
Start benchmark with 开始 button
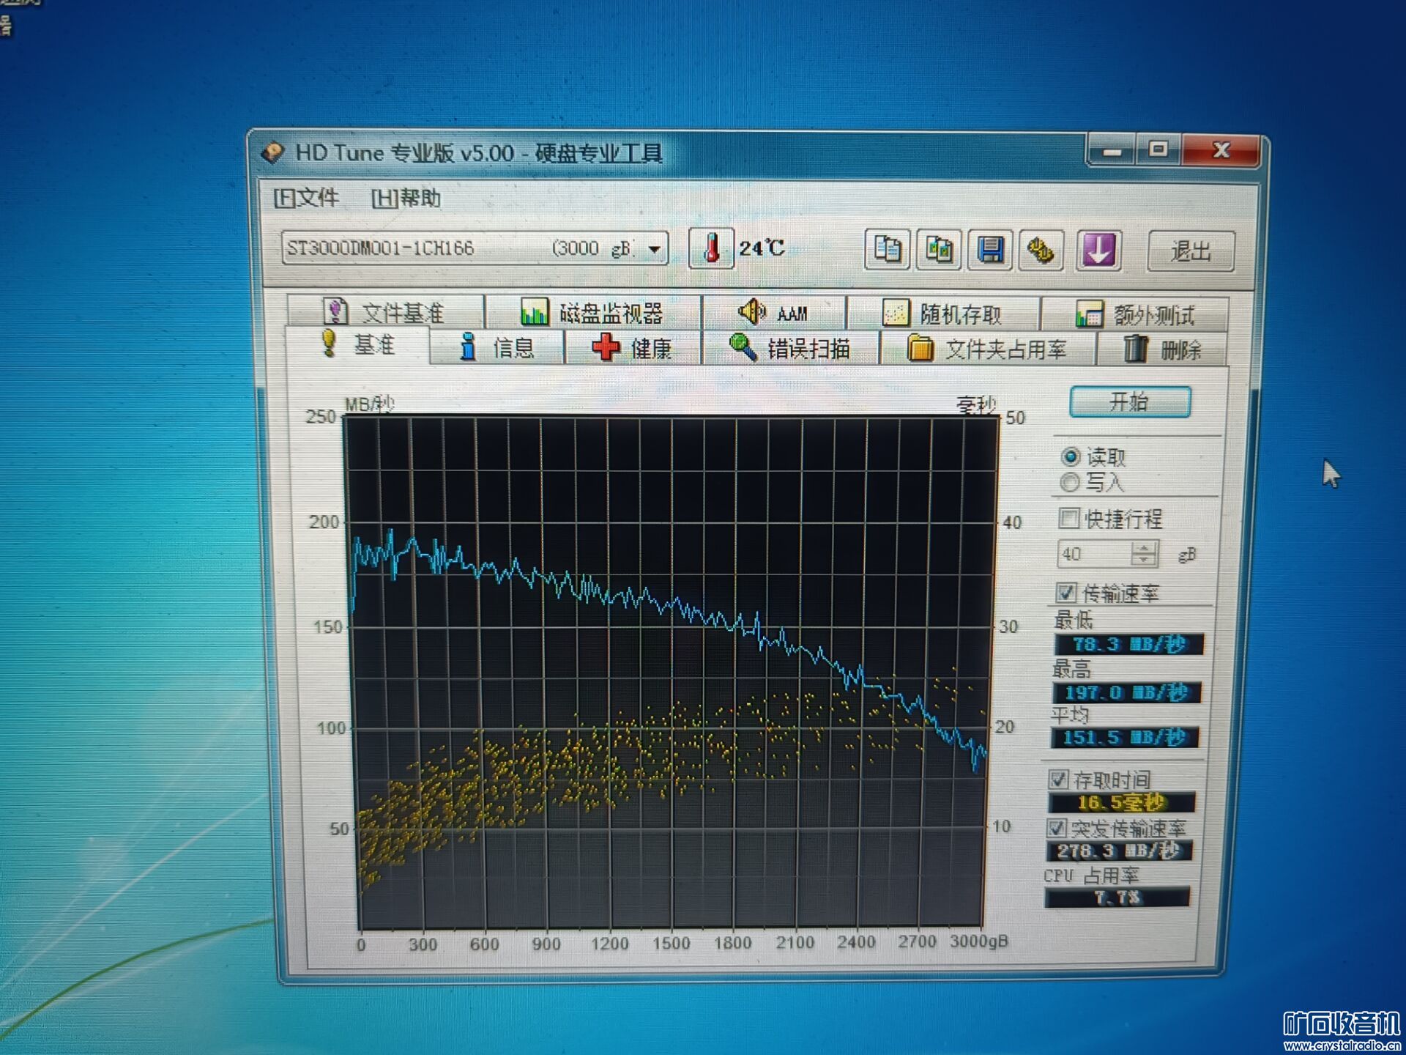point(1130,401)
